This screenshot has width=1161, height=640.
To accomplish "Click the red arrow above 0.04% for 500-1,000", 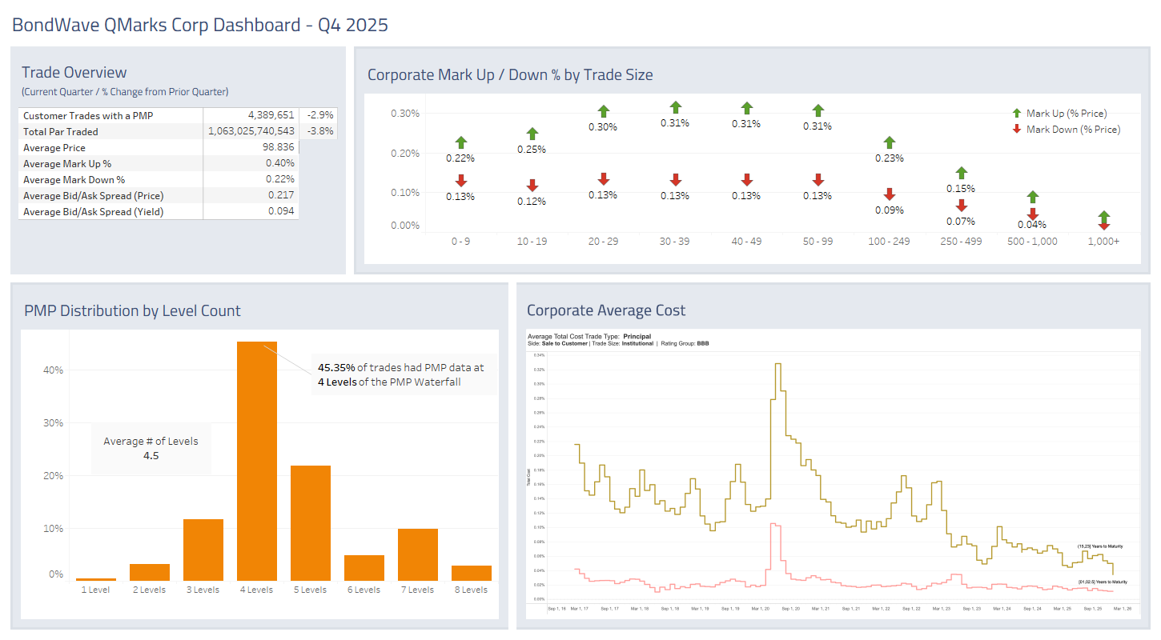I will pyautogui.click(x=1032, y=214).
